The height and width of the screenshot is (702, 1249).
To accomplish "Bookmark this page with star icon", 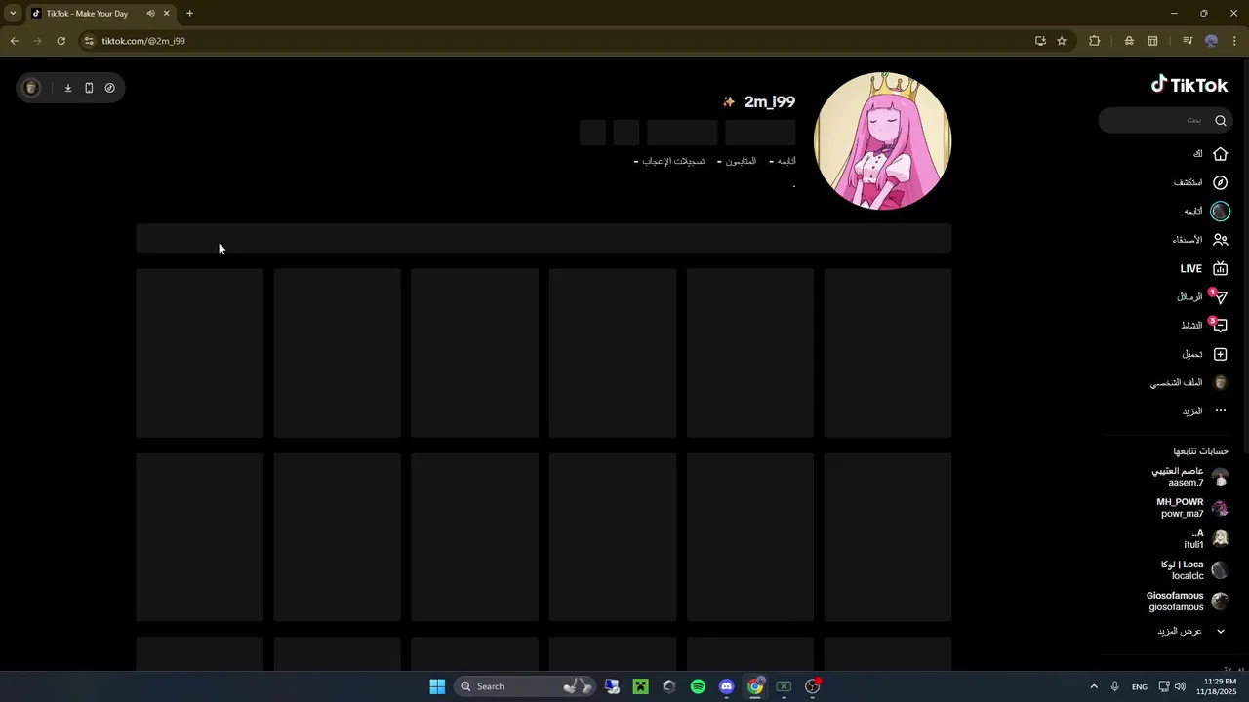I will (x=1062, y=41).
